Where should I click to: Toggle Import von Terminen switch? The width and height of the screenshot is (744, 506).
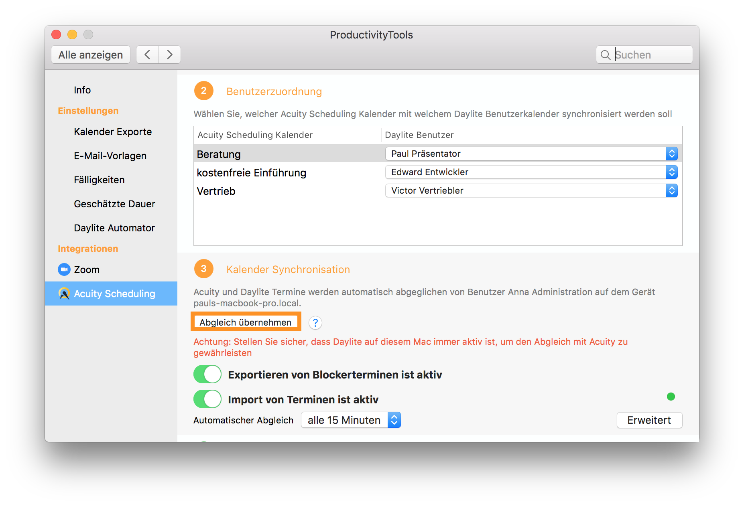click(x=207, y=399)
